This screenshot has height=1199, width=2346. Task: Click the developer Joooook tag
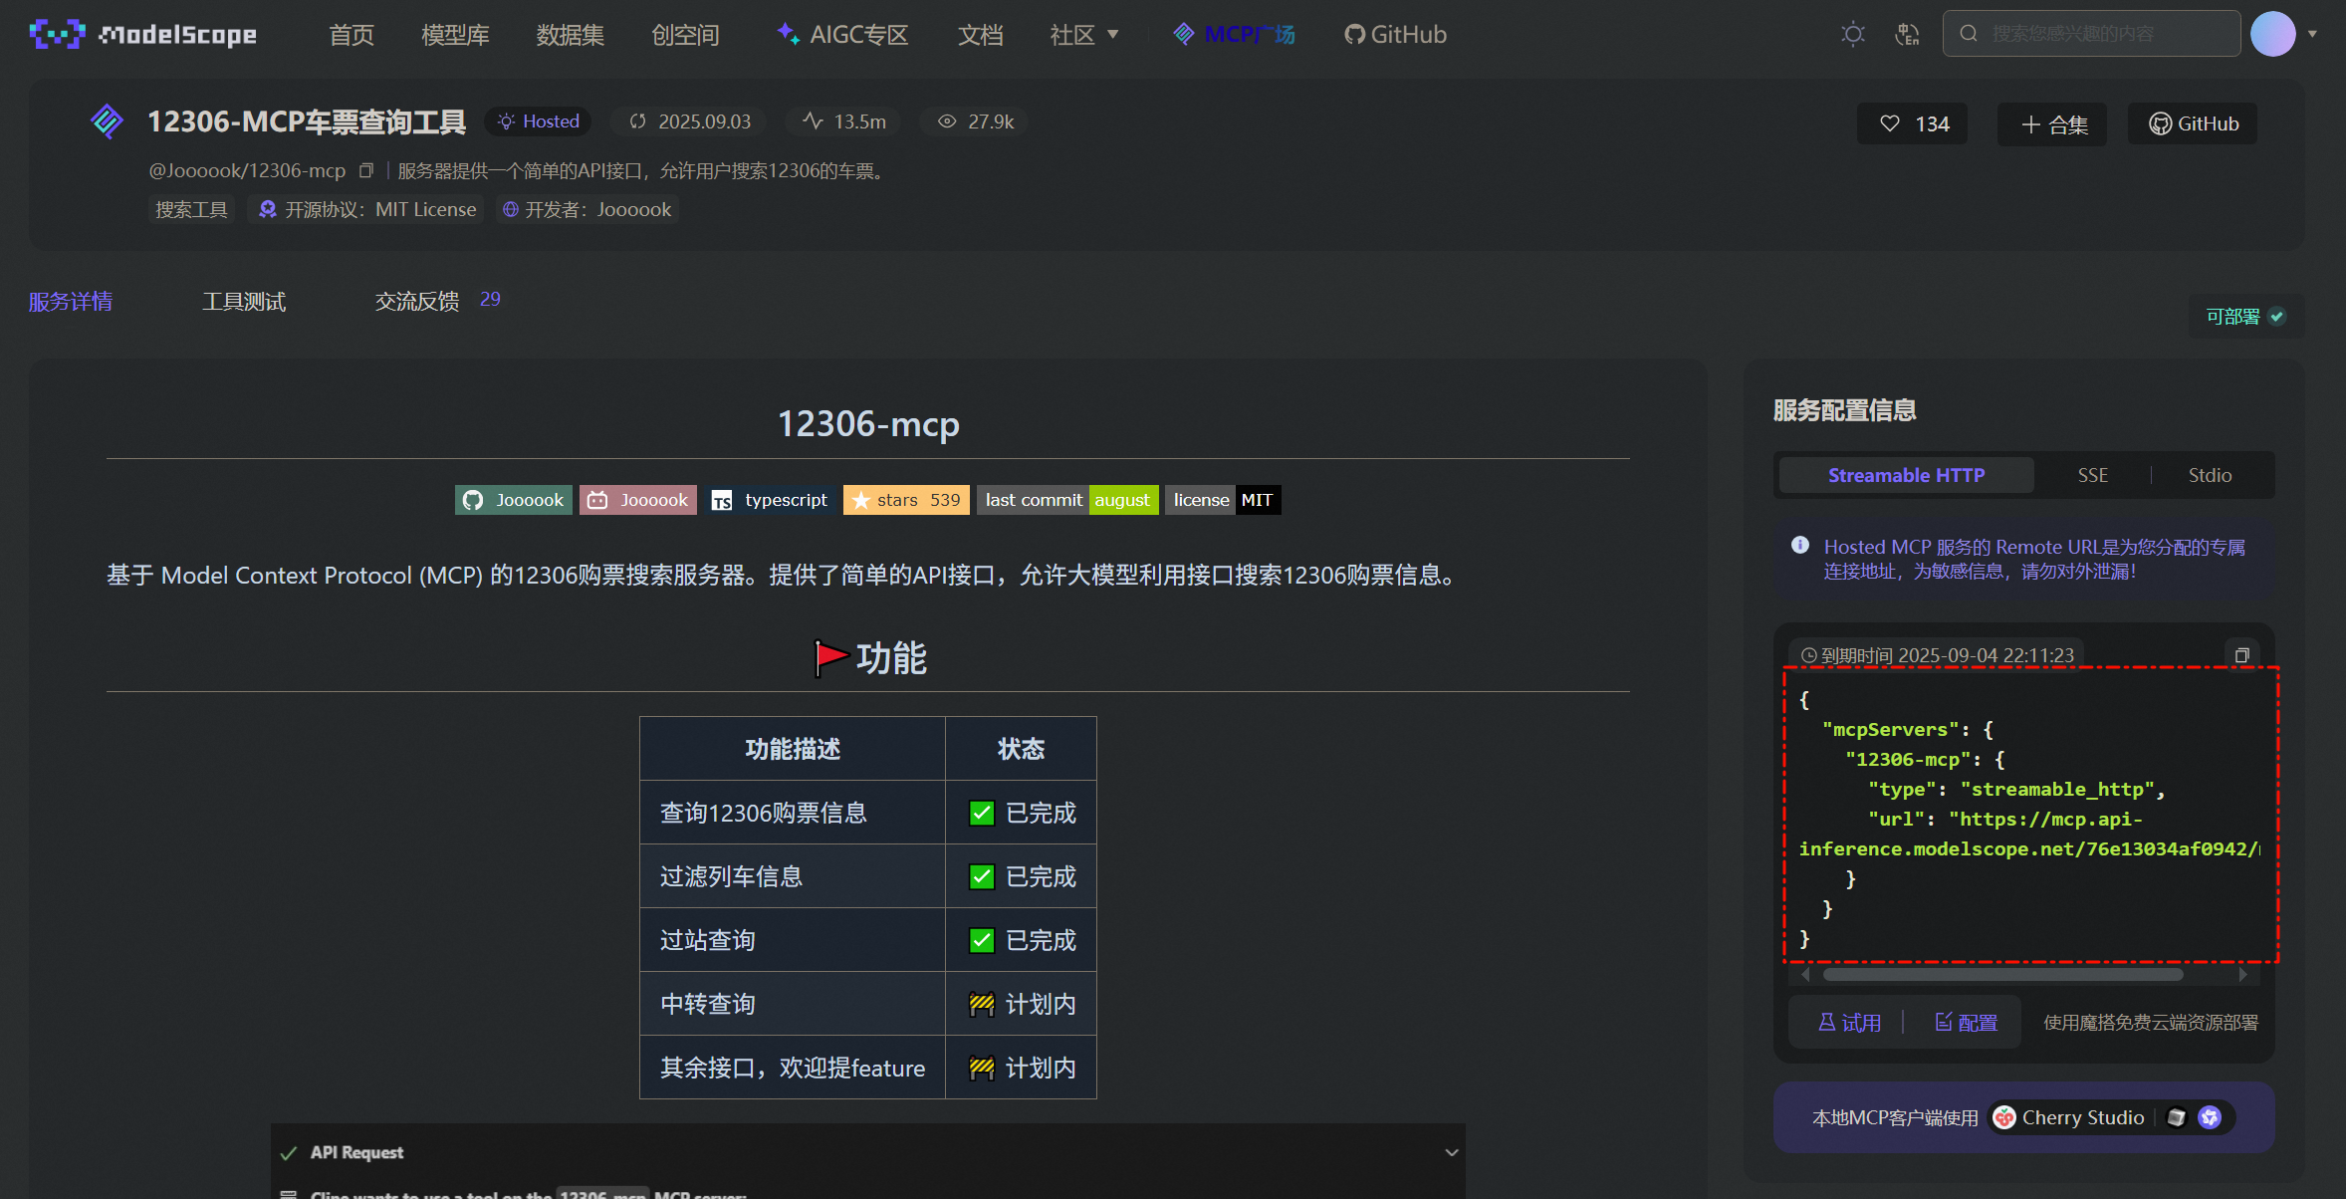[x=587, y=209]
